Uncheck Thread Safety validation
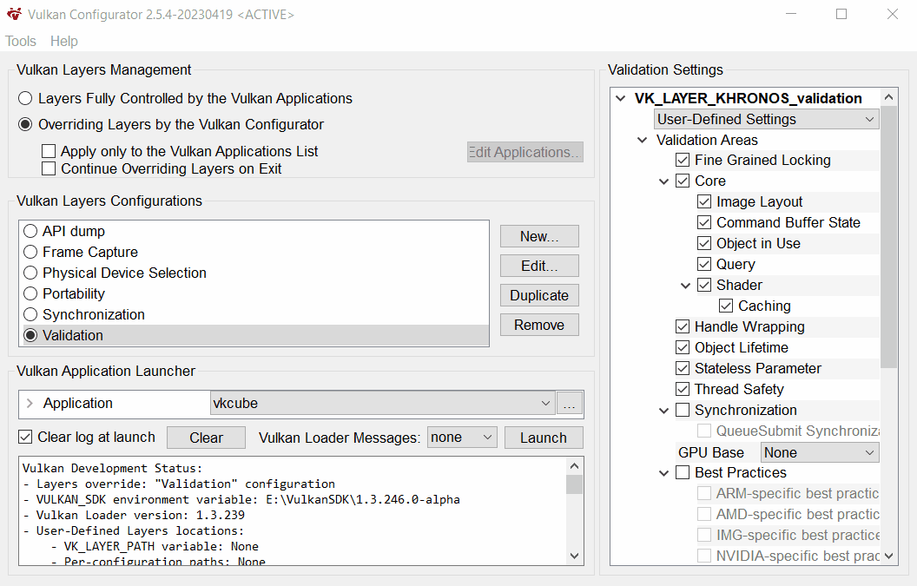 (683, 389)
